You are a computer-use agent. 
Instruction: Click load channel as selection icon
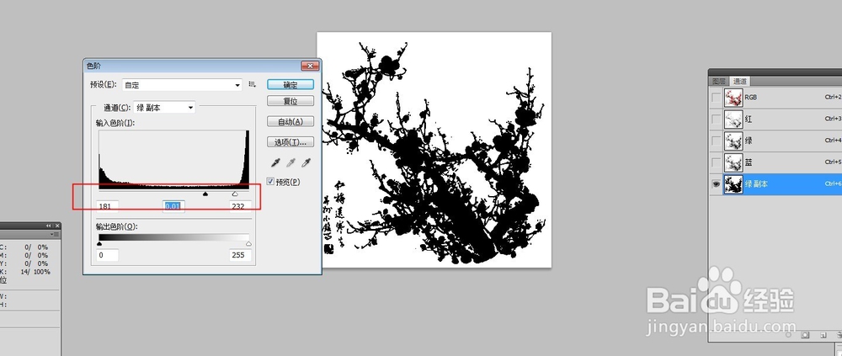[788, 334]
